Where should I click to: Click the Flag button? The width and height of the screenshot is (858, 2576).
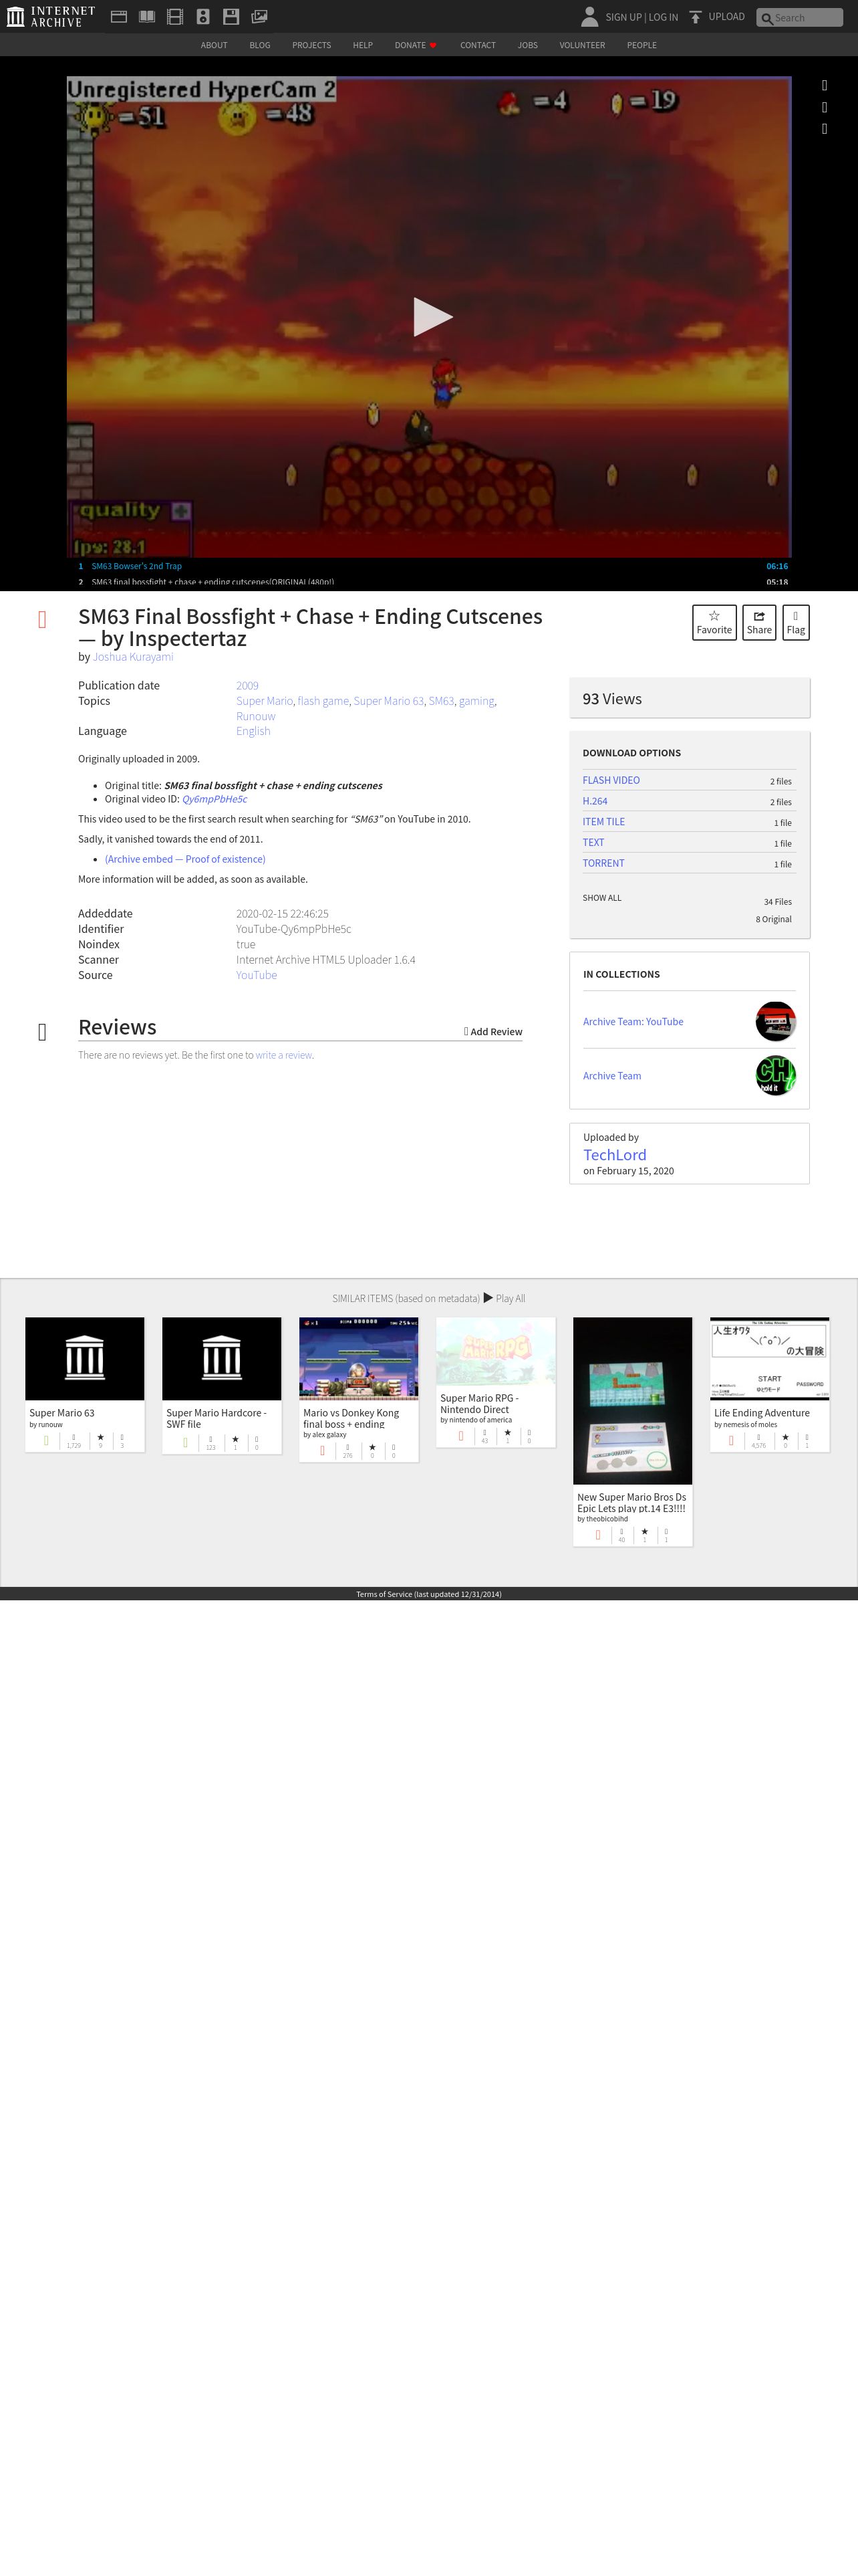tap(796, 622)
